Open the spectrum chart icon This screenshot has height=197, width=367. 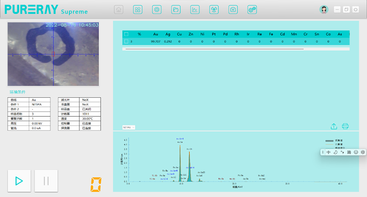195,10
